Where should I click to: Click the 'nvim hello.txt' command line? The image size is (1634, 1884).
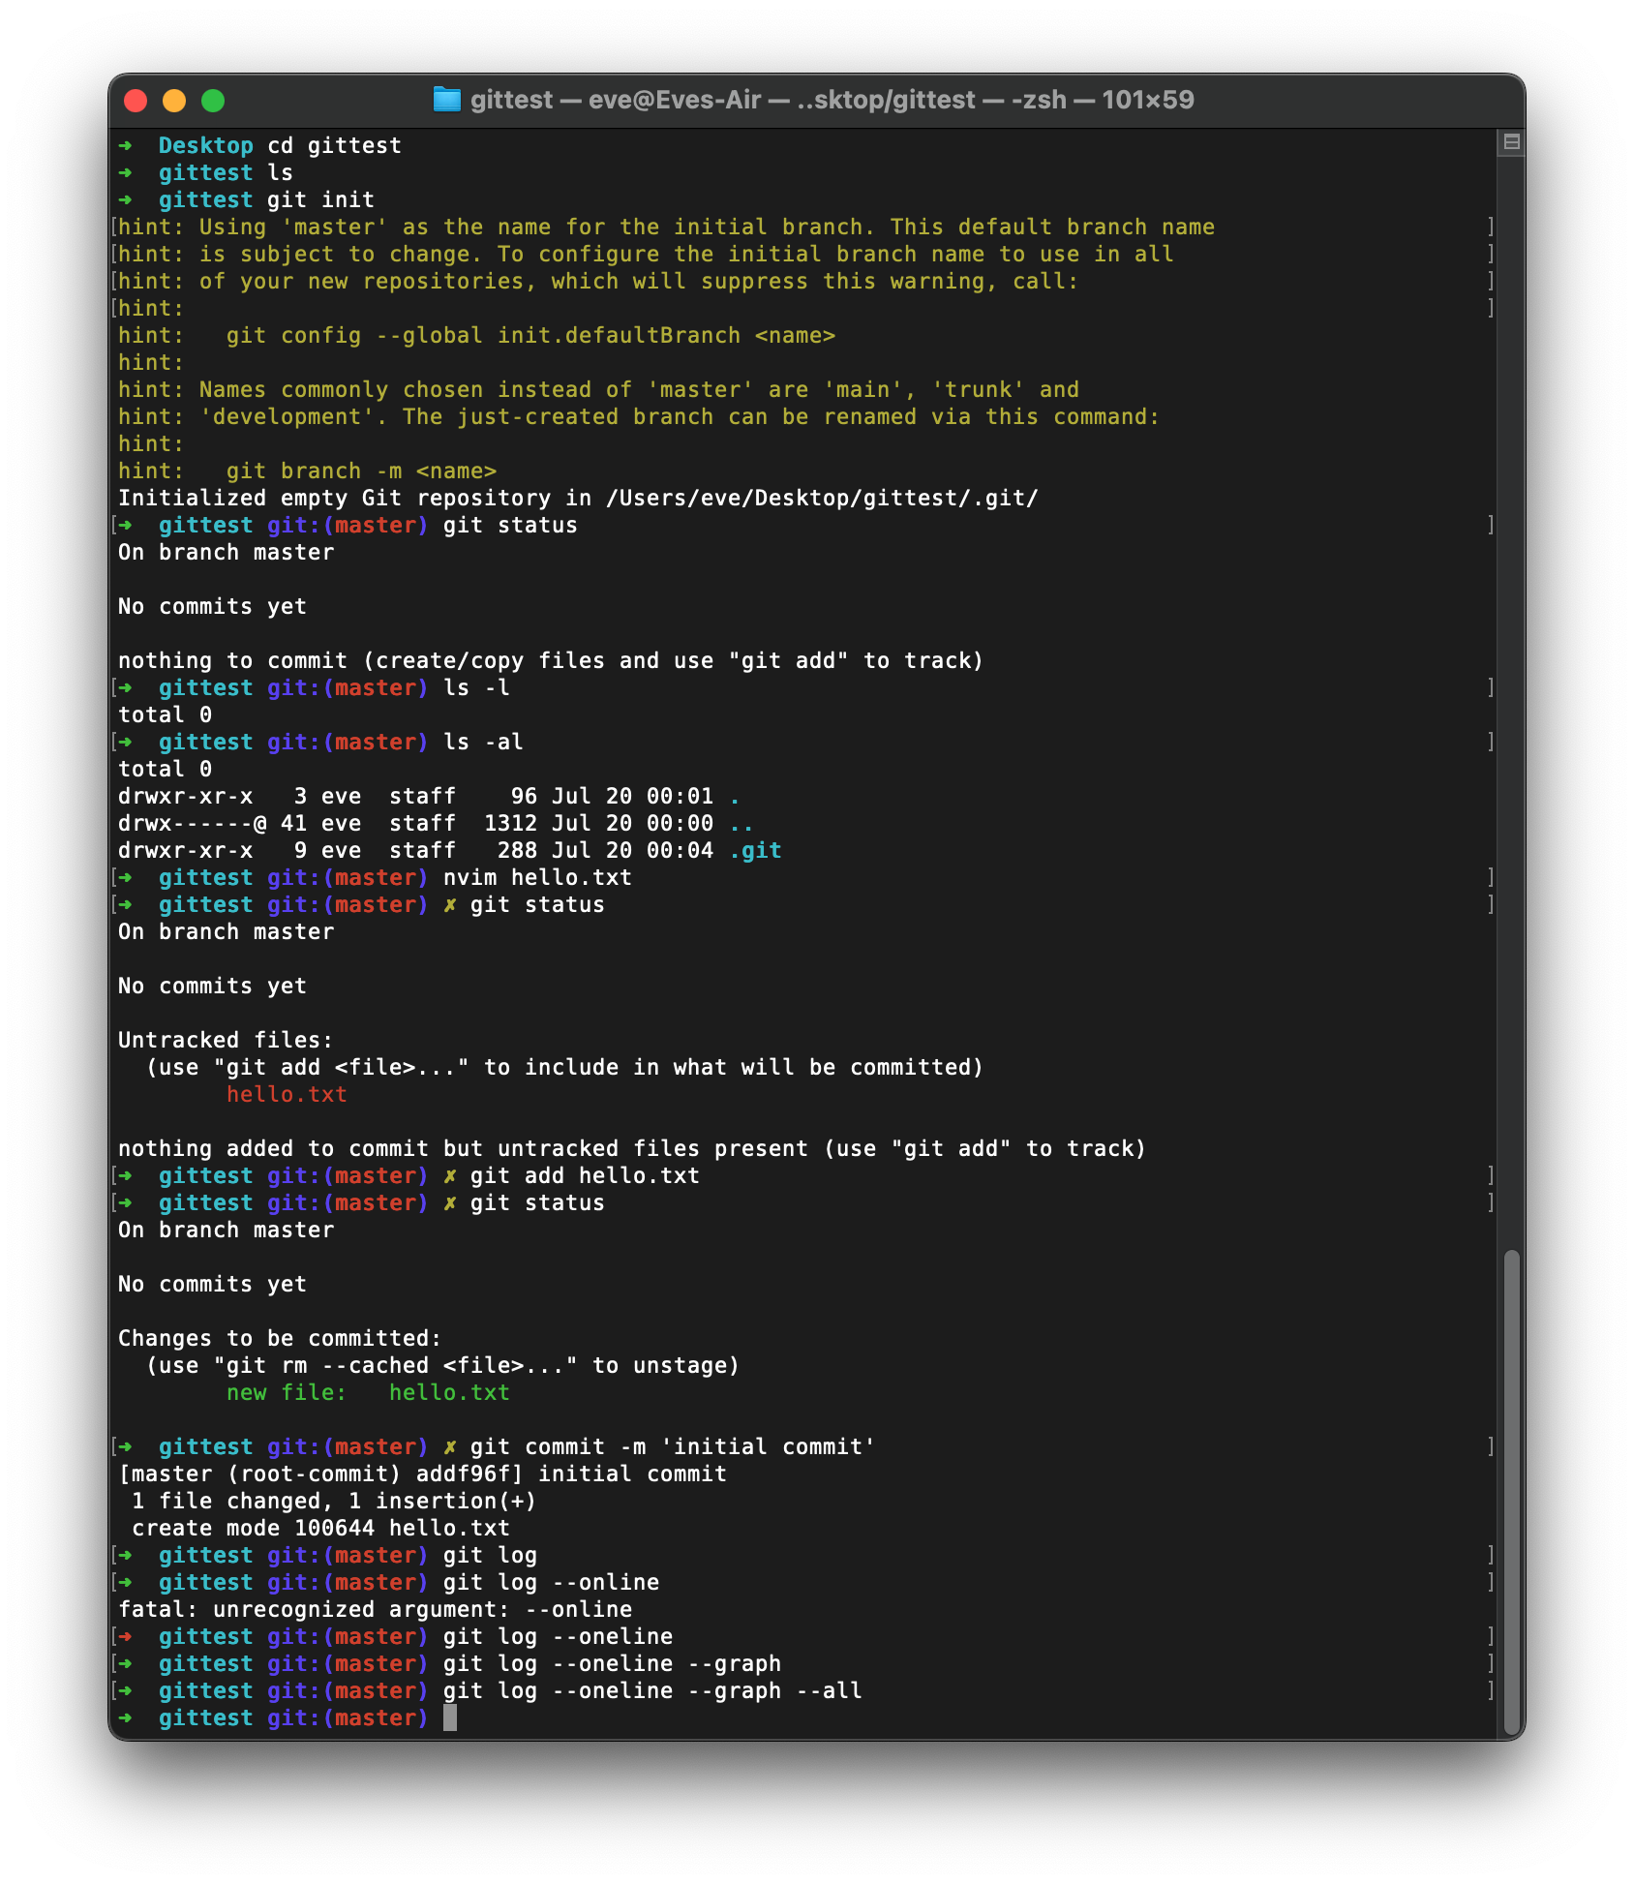[537, 878]
